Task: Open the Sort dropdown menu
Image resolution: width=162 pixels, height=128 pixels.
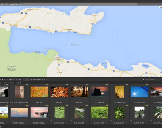Action: click(6, 83)
